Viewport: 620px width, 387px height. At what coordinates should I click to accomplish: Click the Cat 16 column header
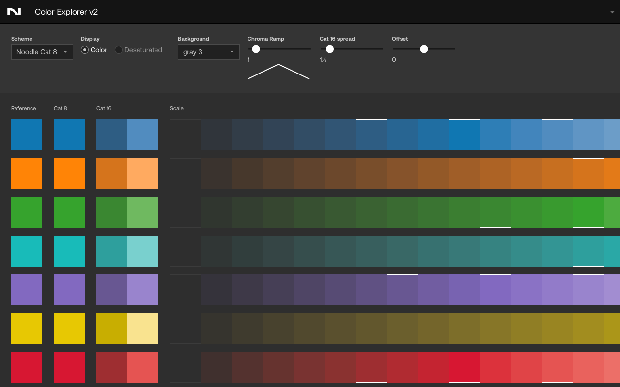[x=104, y=108]
